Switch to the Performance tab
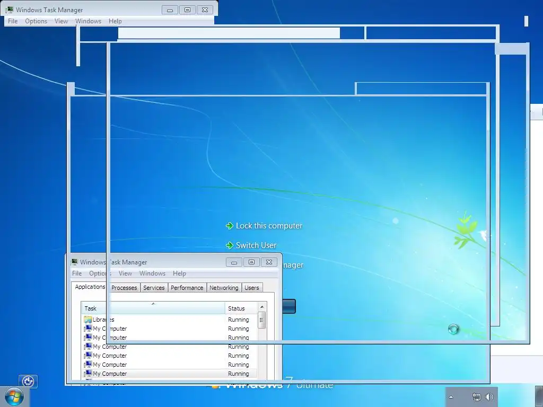The width and height of the screenshot is (543, 407). pyautogui.click(x=187, y=288)
